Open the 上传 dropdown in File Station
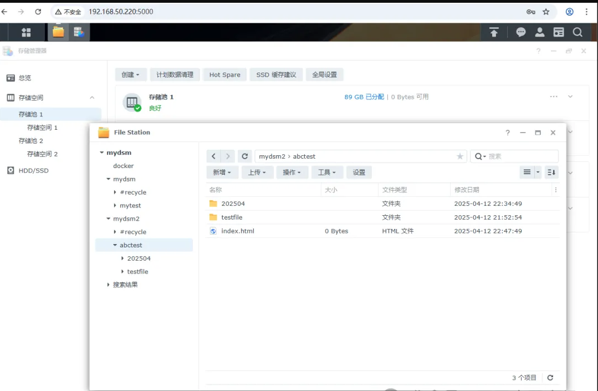This screenshot has width=598, height=391. click(x=257, y=172)
